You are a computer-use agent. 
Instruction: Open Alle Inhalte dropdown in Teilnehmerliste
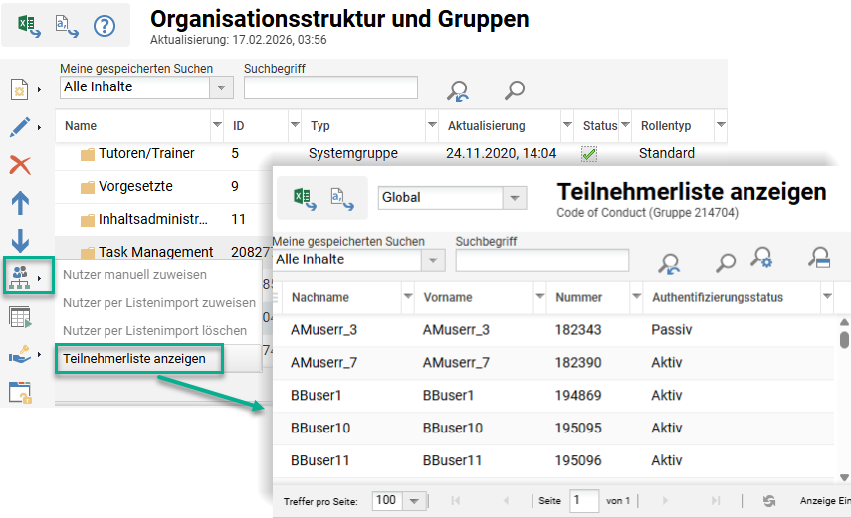point(433,260)
